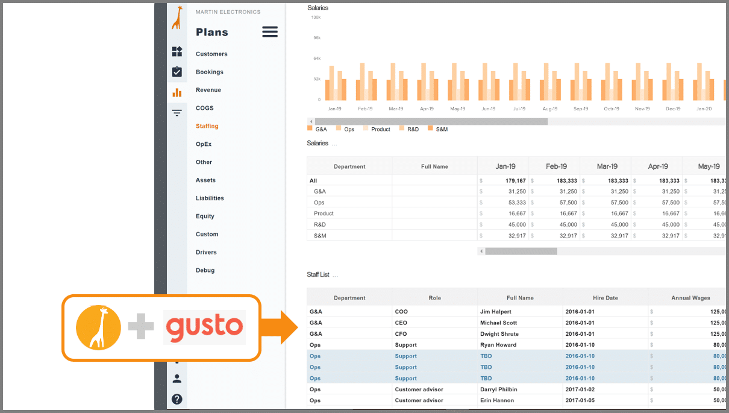This screenshot has height=413, width=729.
Task: Click Full Name header in Salaries table
Action: (434, 166)
